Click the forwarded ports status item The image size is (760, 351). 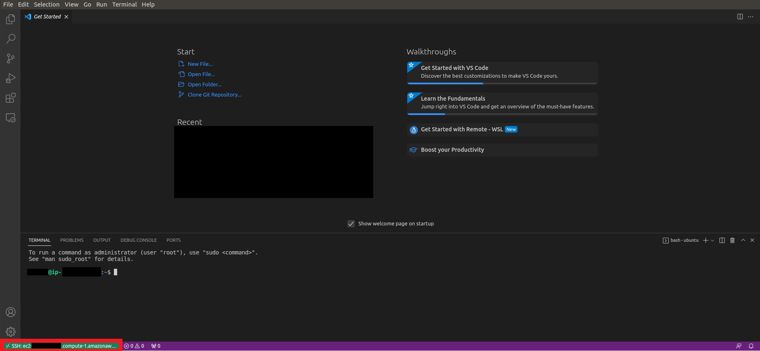[156, 346]
